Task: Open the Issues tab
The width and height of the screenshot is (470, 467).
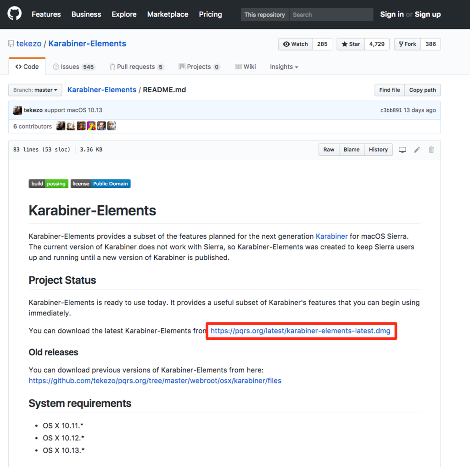Action: click(x=74, y=67)
